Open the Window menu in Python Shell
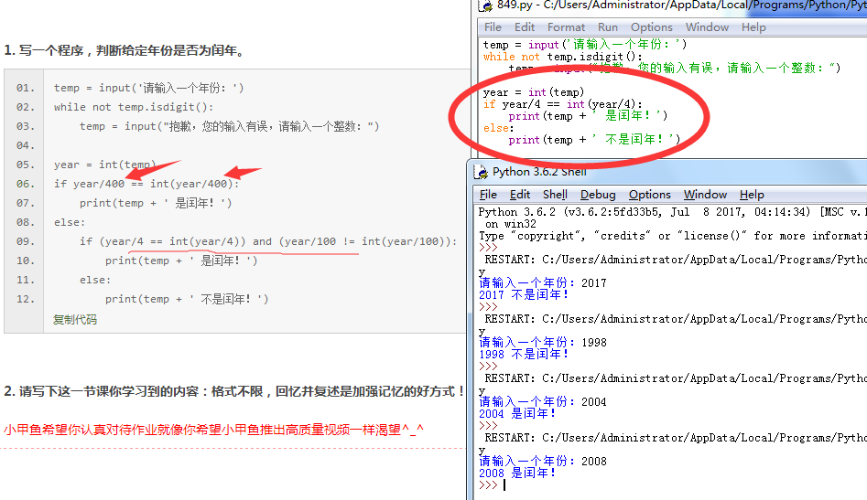This screenshot has height=500, width=867. click(x=705, y=195)
